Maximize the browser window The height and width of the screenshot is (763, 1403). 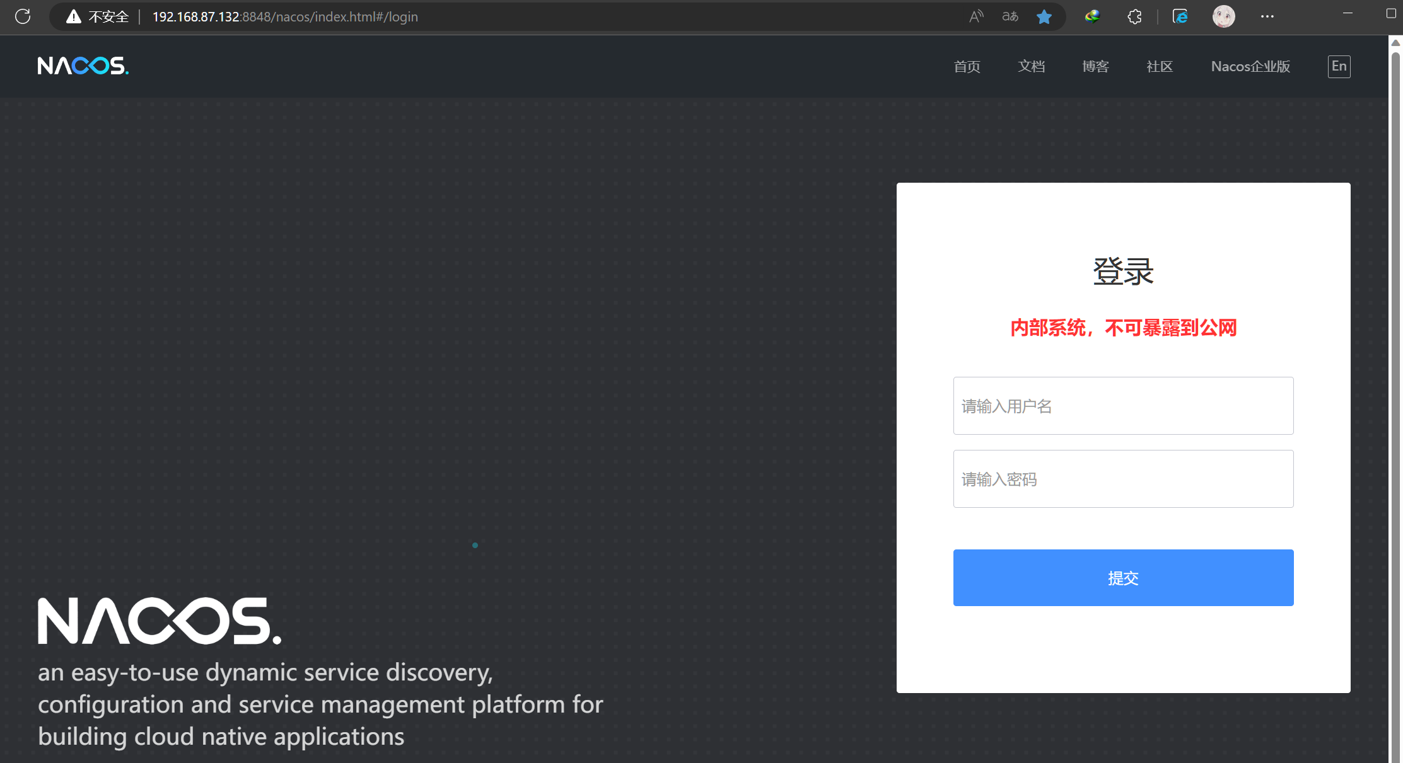pyautogui.click(x=1391, y=13)
